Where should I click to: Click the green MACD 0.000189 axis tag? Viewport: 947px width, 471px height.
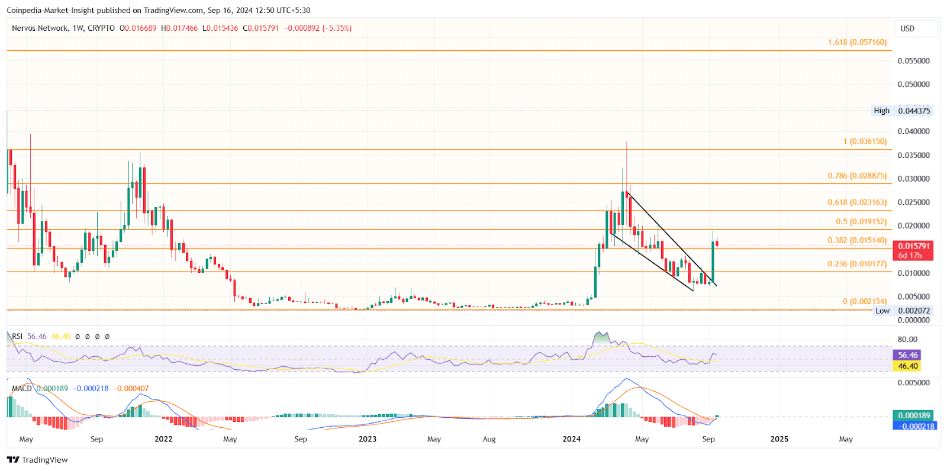(x=913, y=415)
